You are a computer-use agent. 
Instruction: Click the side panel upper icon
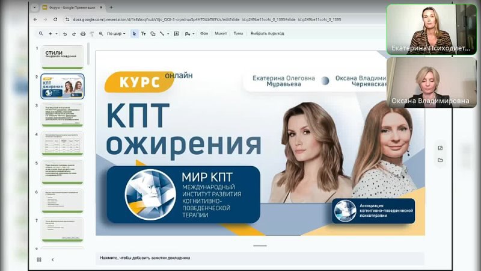440,148
